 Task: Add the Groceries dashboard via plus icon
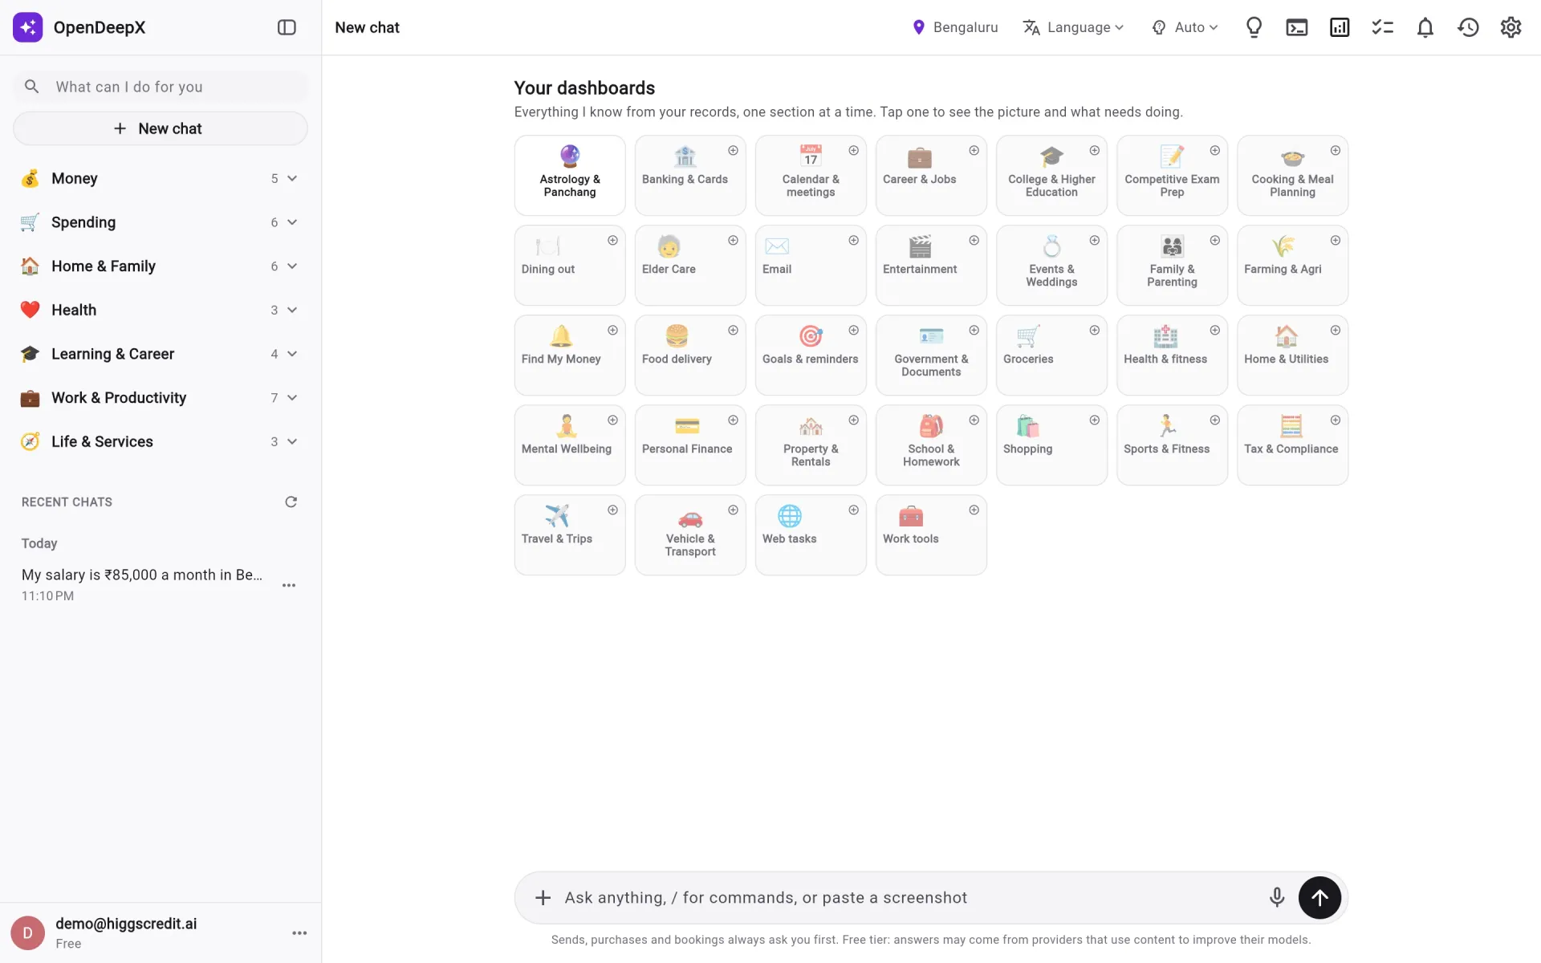click(x=1094, y=330)
